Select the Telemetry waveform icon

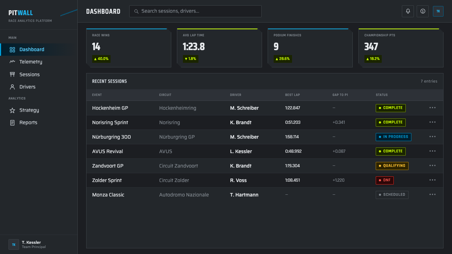pyautogui.click(x=12, y=62)
